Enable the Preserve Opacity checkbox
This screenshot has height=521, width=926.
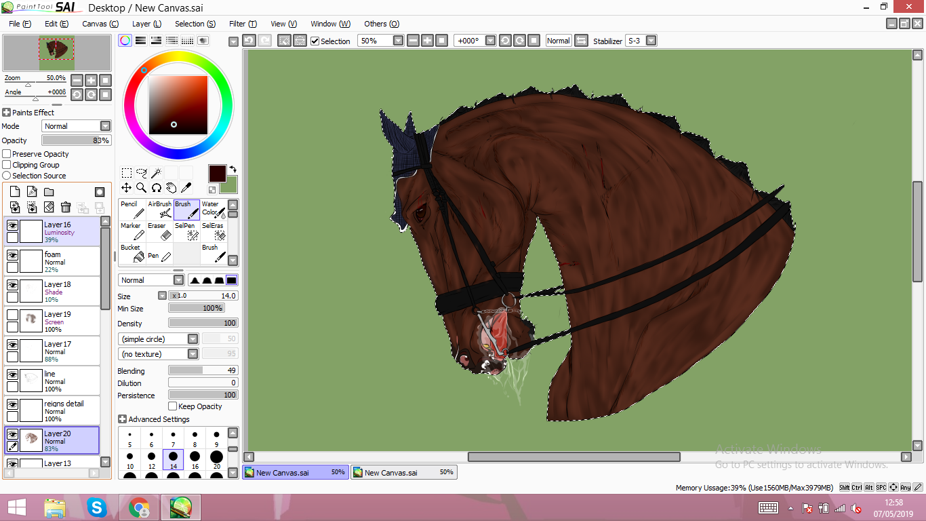(x=7, y=154)
